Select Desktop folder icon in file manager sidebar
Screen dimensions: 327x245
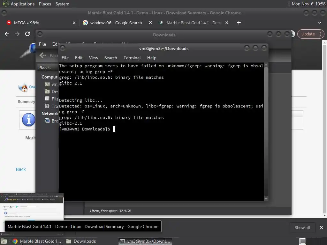(x=47, y=92)
